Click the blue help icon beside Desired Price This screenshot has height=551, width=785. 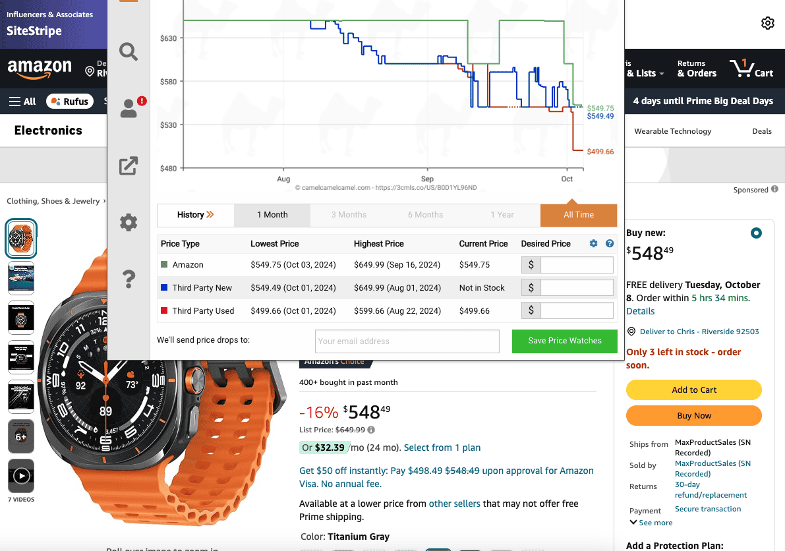click(x=610, y=244)
